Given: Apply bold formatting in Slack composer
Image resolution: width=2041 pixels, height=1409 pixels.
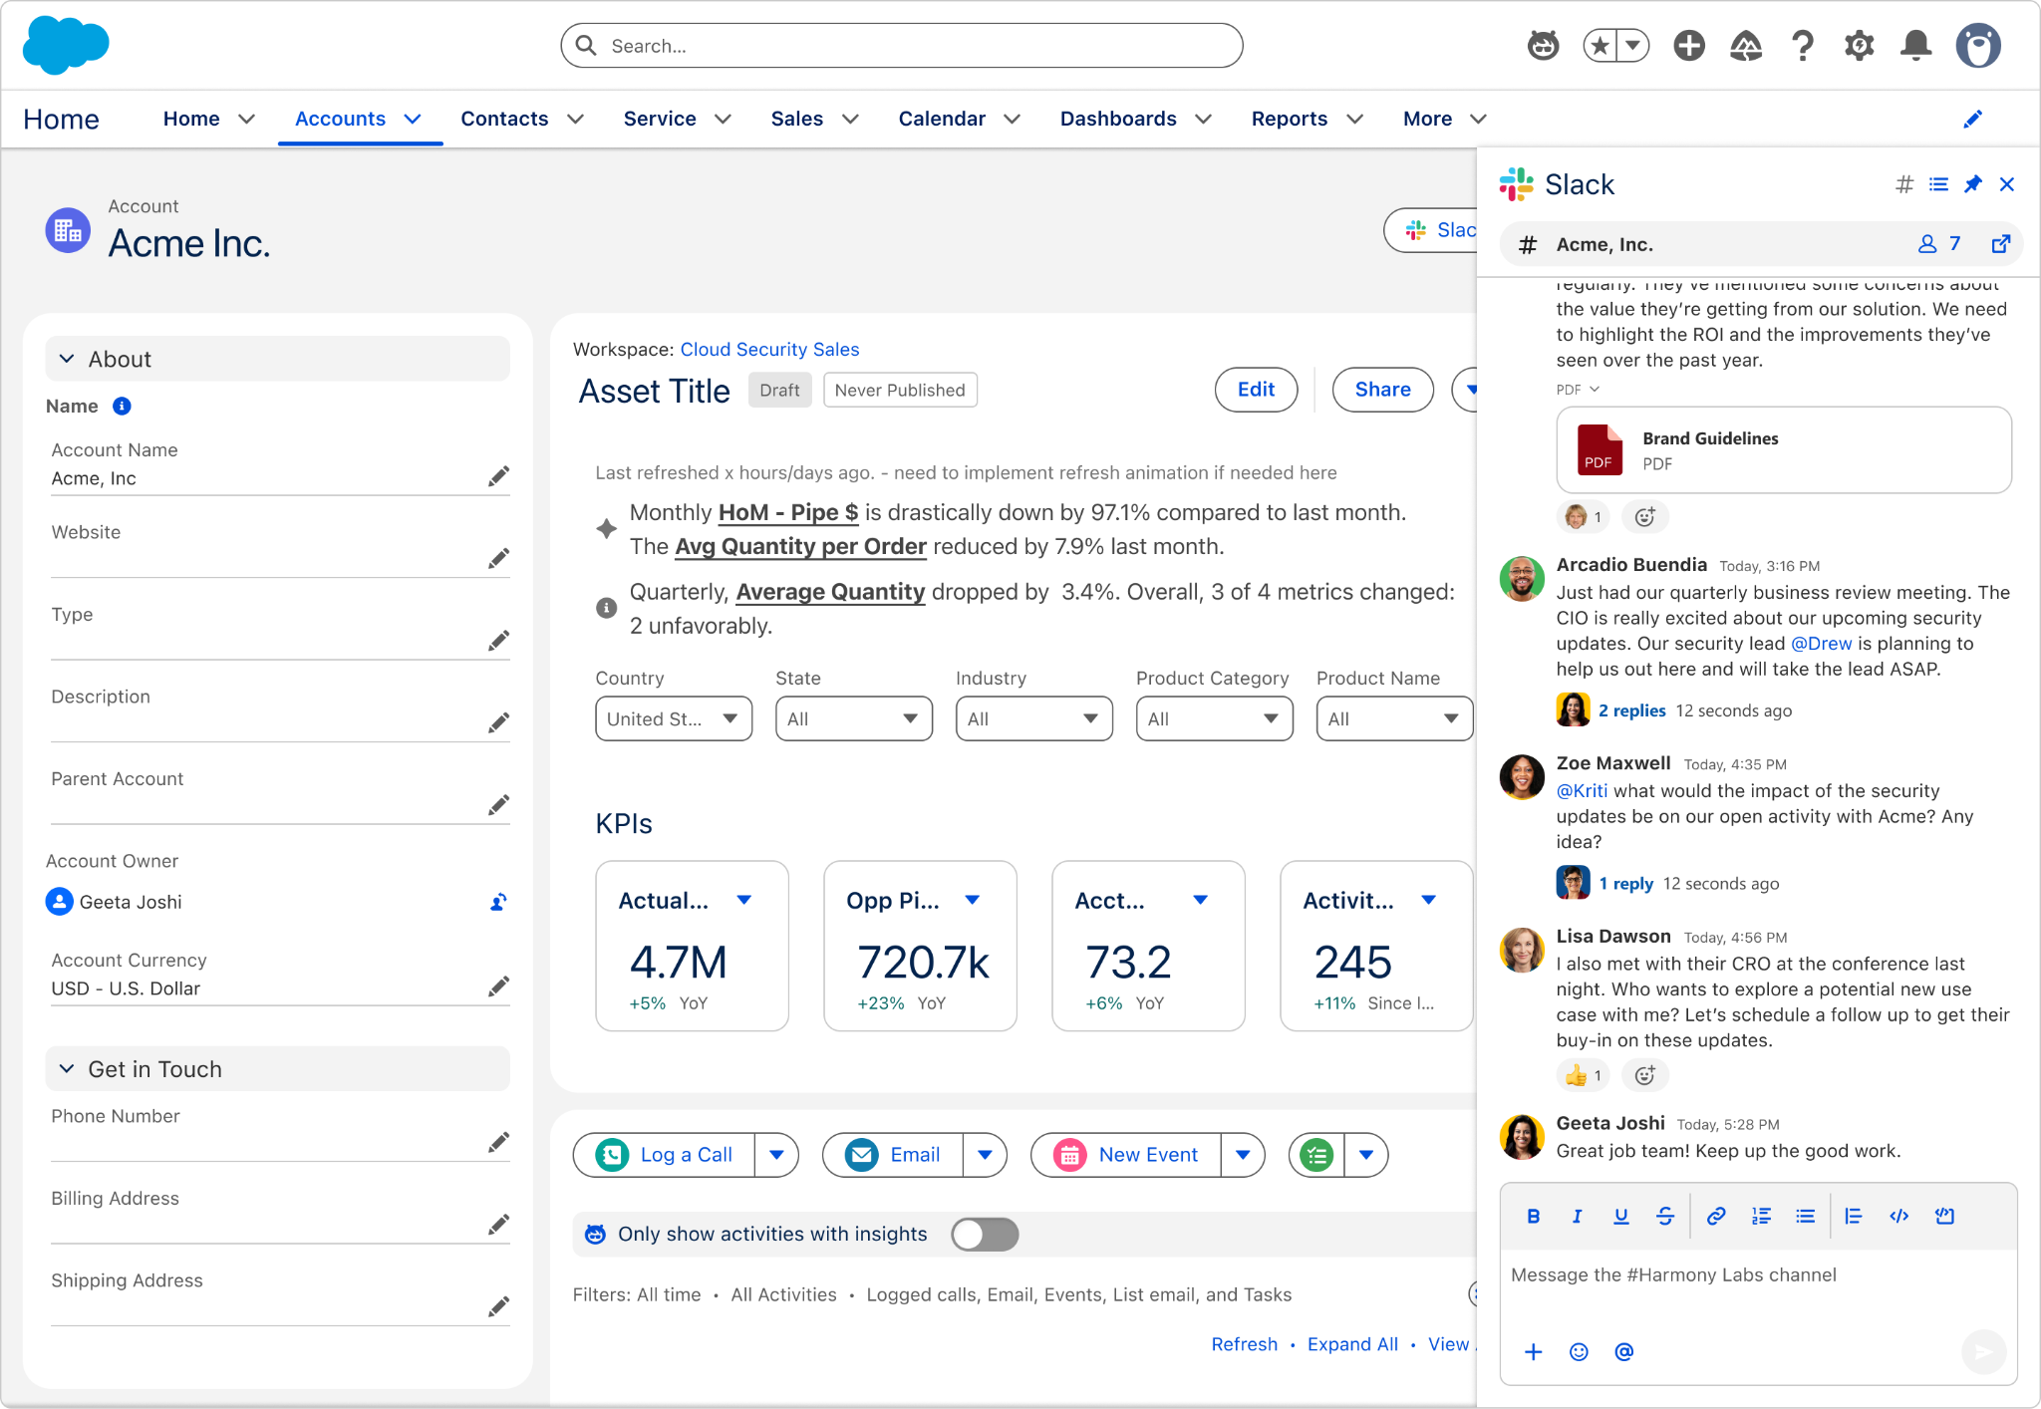Looking at the screenshot, I should click(x=1534, y=1216).
